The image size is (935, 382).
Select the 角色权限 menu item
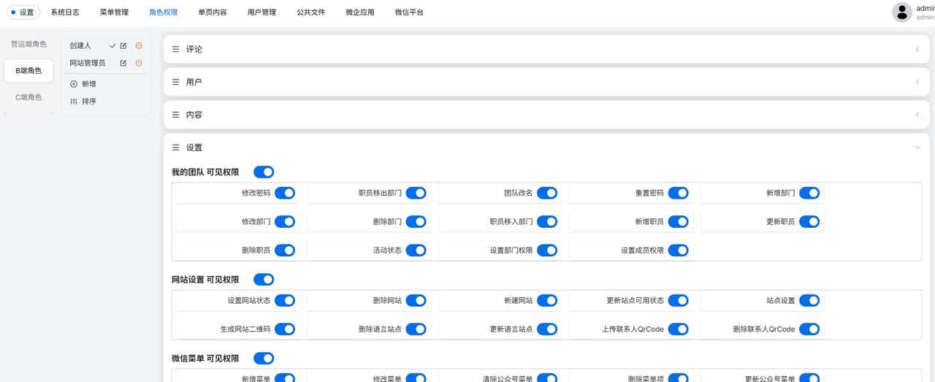[x=163, y=12]
